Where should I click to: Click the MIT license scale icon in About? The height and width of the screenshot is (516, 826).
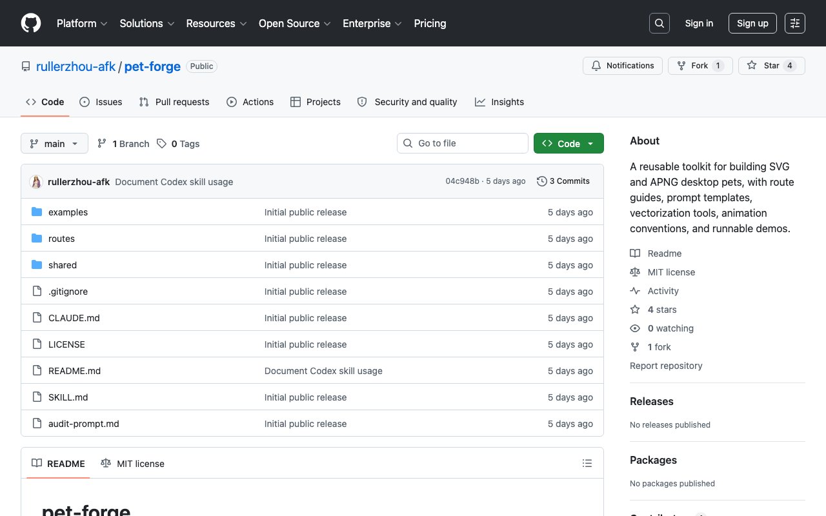point(635,272)
